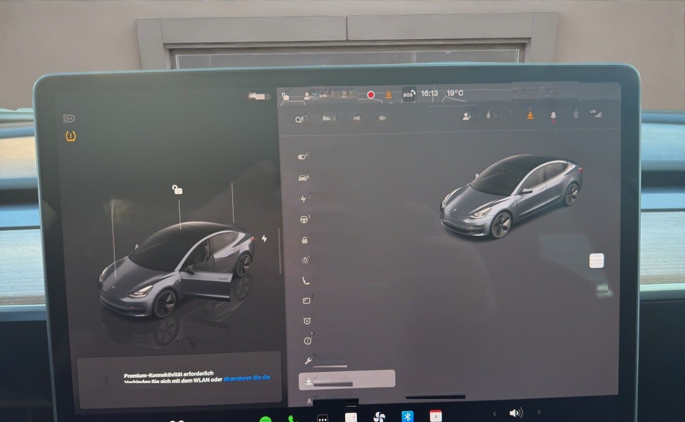
Task: Open notifications via bell icon
Action: click(554, 115)
